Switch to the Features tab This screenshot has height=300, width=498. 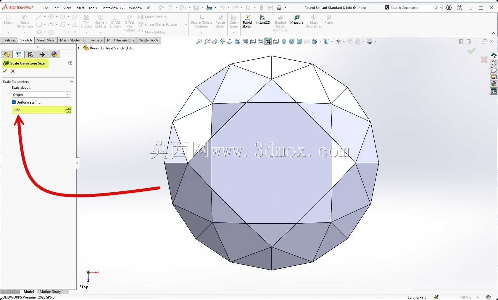point(9,40)
